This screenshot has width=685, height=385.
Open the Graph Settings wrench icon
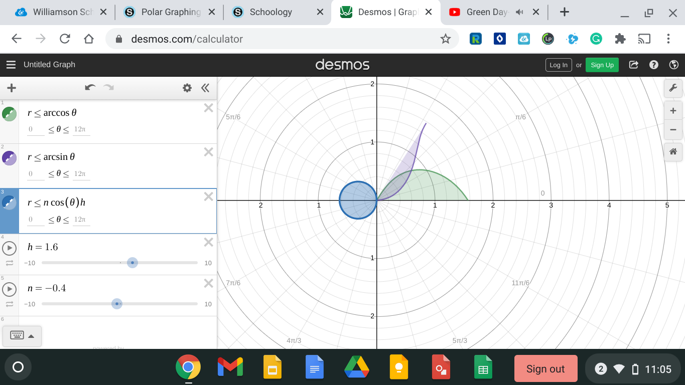(x=673, y=88)
